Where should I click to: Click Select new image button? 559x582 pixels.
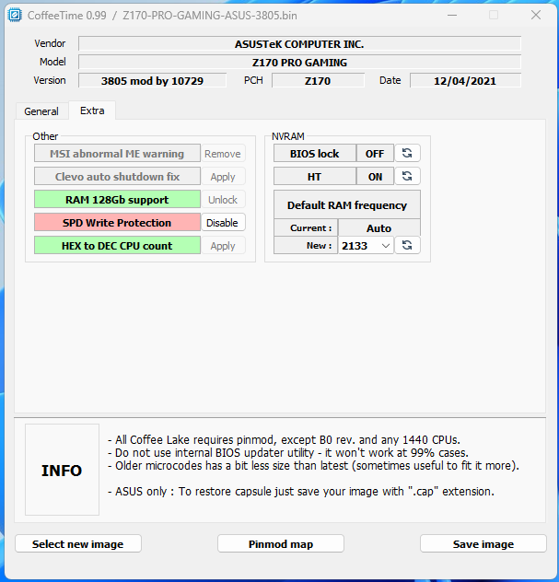[x=78, y=543]
